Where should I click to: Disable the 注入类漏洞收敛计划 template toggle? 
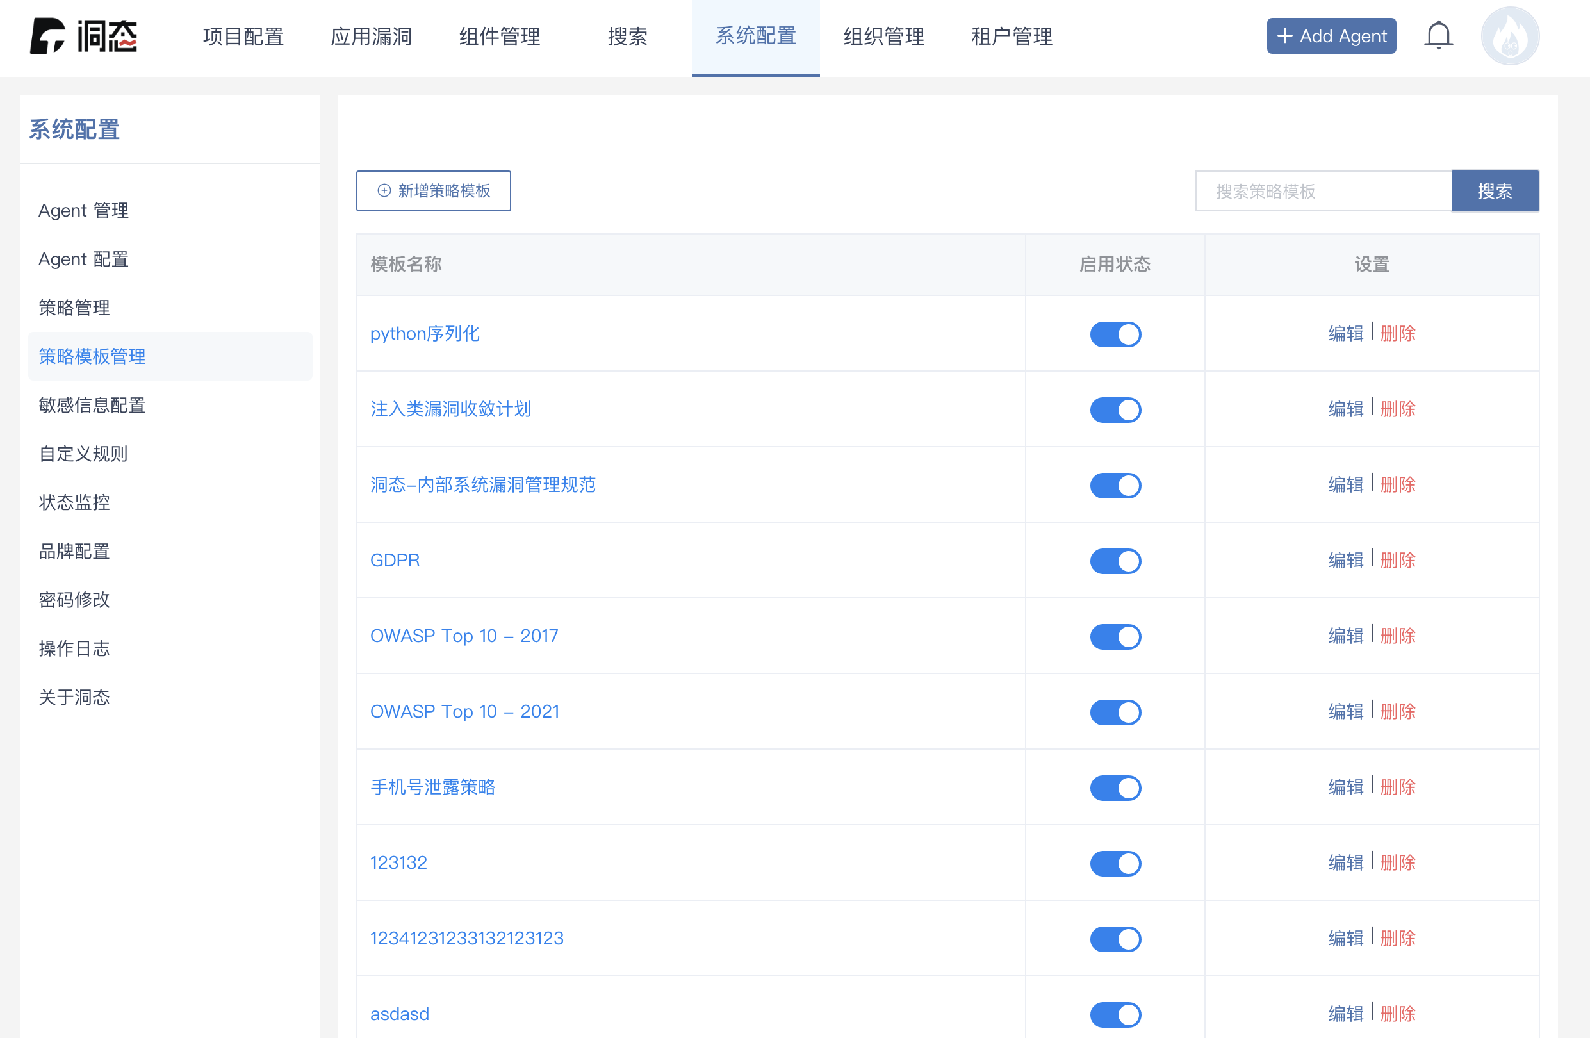pos(1115,409)
